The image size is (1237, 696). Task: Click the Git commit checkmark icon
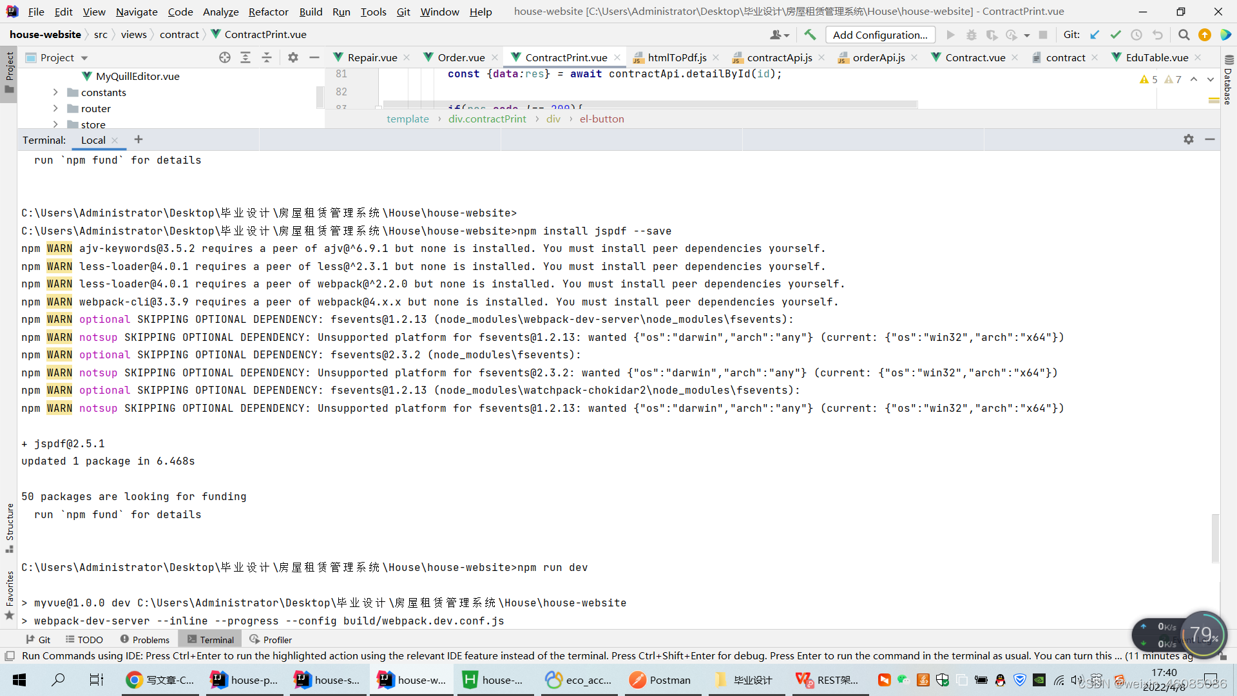pos(1116,35)
